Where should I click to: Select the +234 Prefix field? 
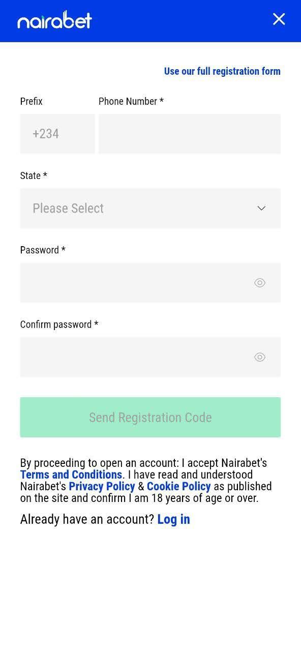[57, 133]
